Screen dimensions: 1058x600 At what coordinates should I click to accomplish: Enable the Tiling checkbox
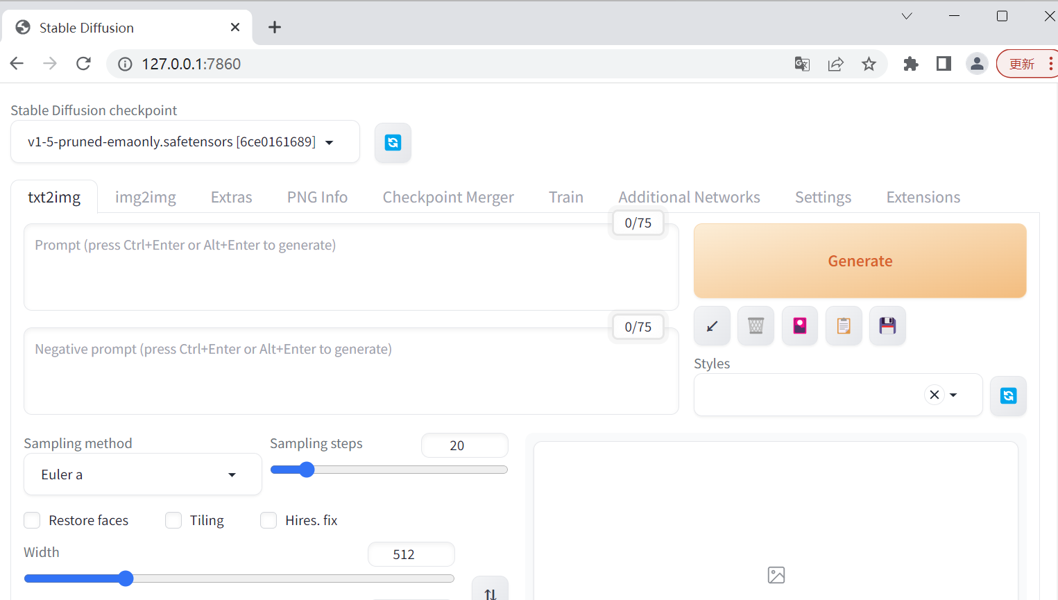tap(173, 520)
